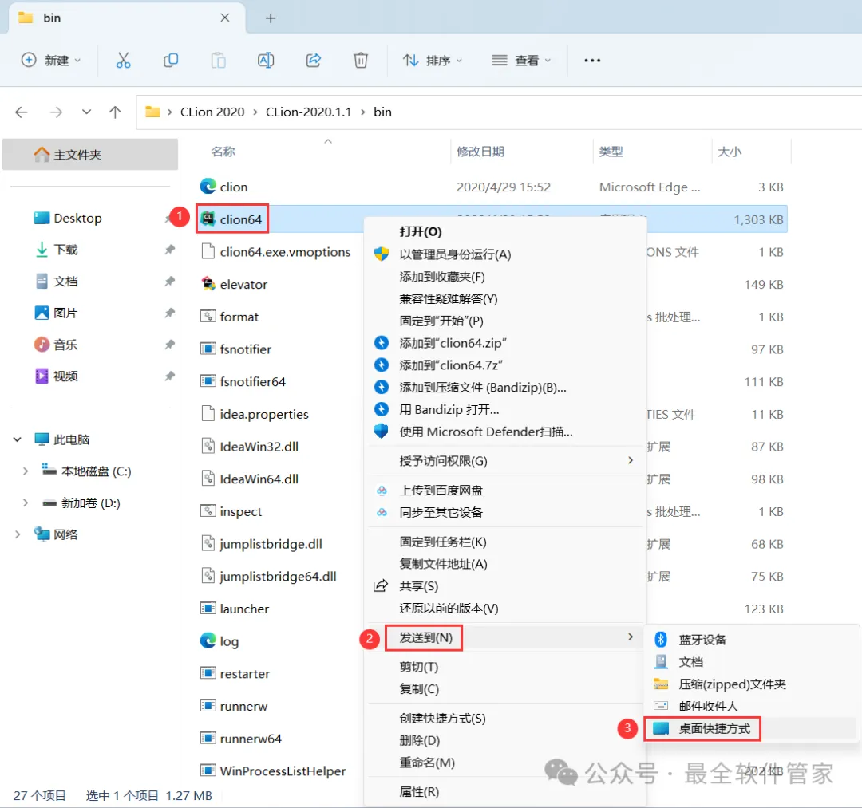Image resolution: width=862 pixels, height=808 pixels.
Task: Click the Bluetooth device icon in submenu
Action: point(661,640)
